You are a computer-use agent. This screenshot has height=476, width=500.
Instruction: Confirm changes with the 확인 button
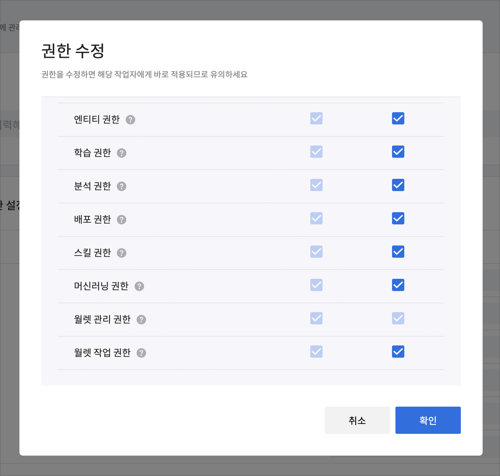(x=428, y=420)
